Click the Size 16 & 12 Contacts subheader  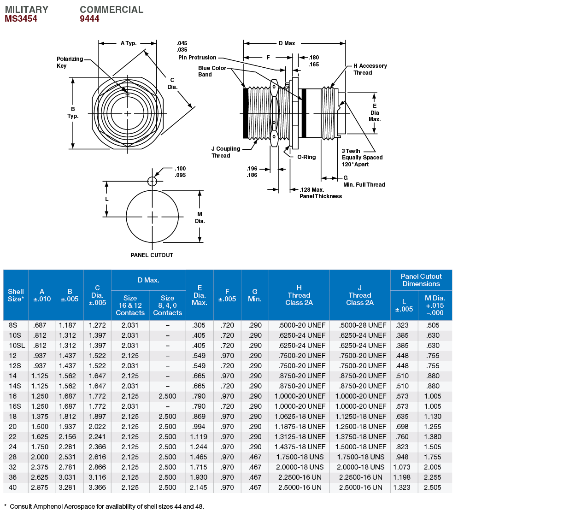tap(130, 305)
